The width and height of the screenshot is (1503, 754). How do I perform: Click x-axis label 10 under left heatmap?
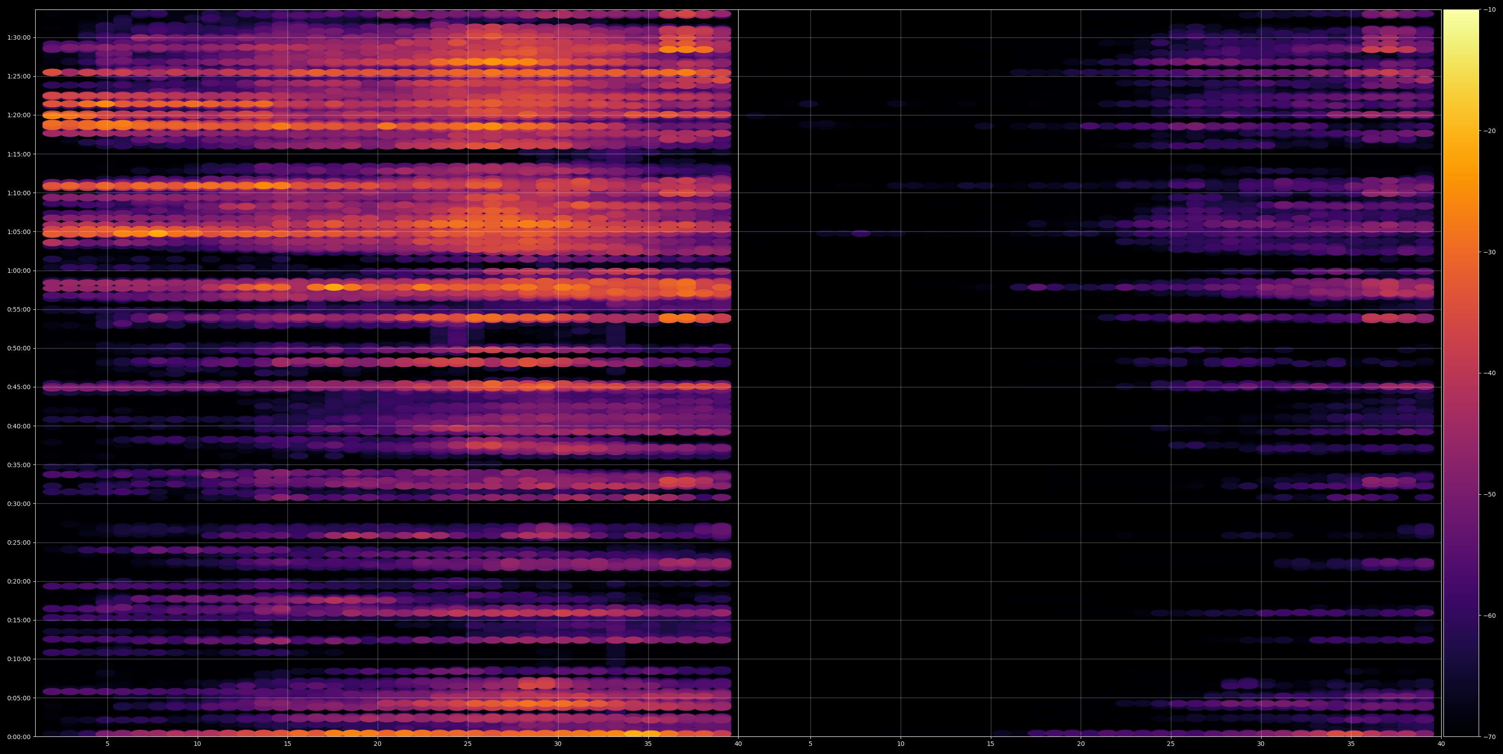[197, 744]
